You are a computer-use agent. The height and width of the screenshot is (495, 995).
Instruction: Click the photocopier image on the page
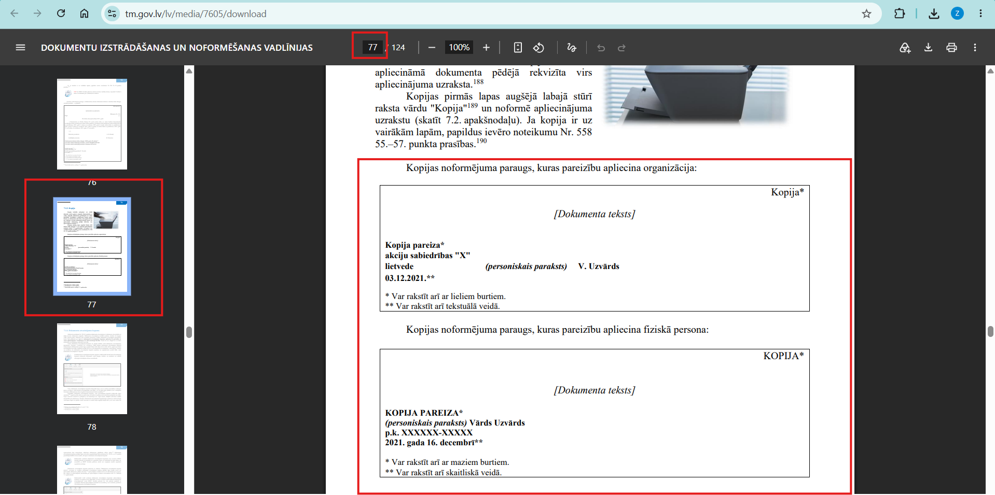pos(697,95)
